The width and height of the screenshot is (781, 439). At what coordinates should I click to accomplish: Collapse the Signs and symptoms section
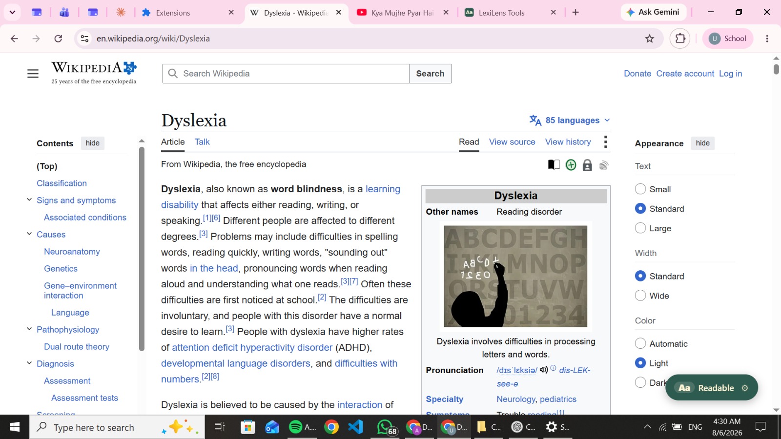tap(29, 200)
